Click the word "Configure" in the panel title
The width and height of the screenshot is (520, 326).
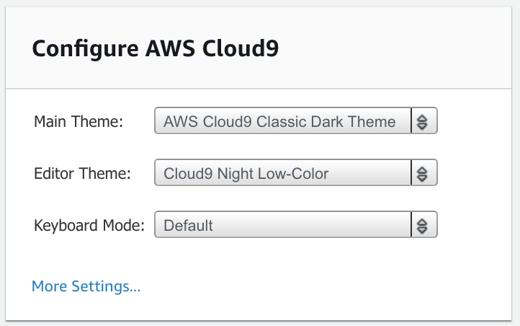pyautogui.click(x=85, y=49)
